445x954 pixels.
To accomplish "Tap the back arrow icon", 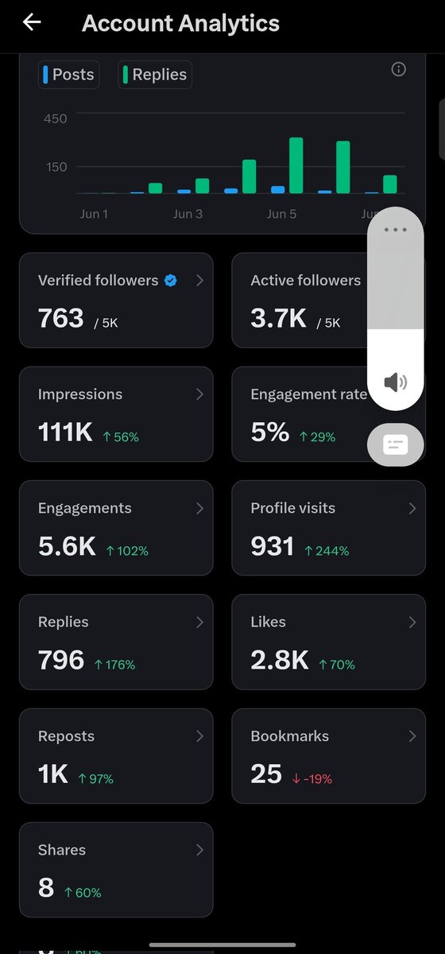I will [32, 22].
